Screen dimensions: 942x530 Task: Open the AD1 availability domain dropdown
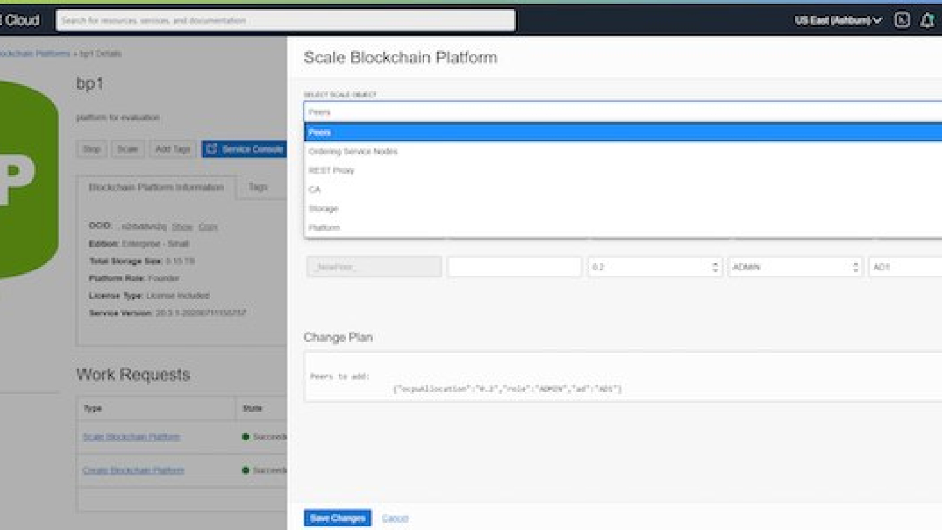905,267
